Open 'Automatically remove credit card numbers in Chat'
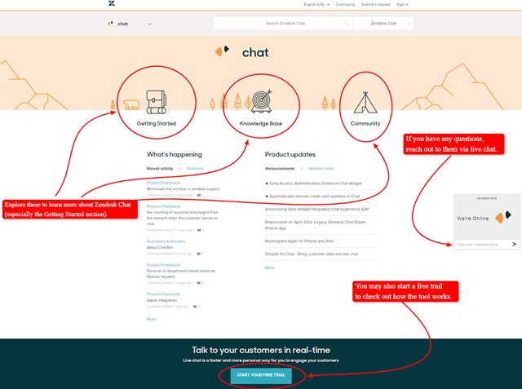The width and height of the screenshot is (522, 389). 315,197
